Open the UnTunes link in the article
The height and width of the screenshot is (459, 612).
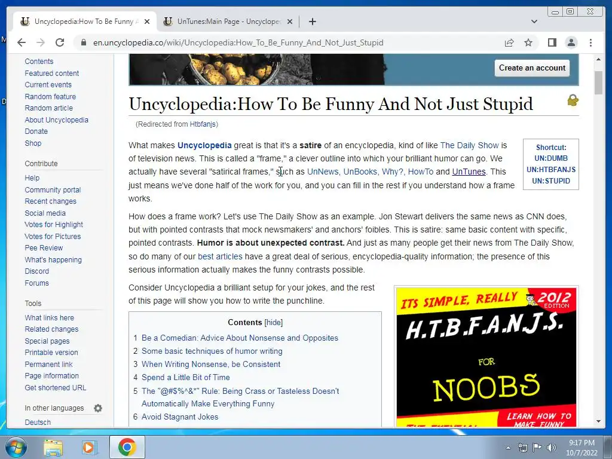(x=469, y=172)
